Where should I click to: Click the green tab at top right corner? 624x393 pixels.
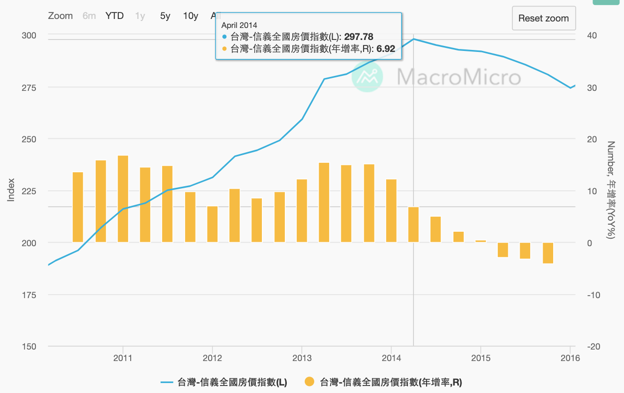(608, 2)
